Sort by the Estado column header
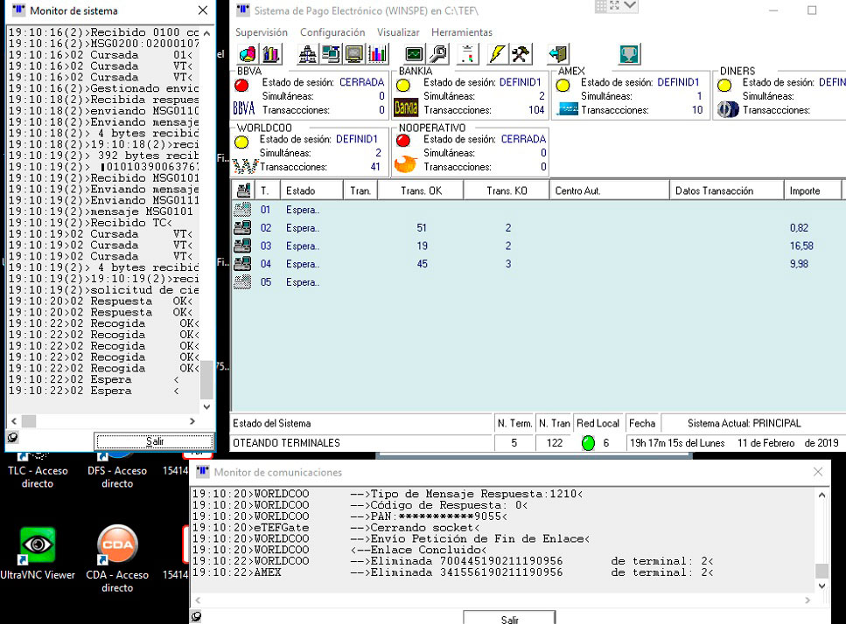This screenshot has width=846, height=624. pos(311,191)
